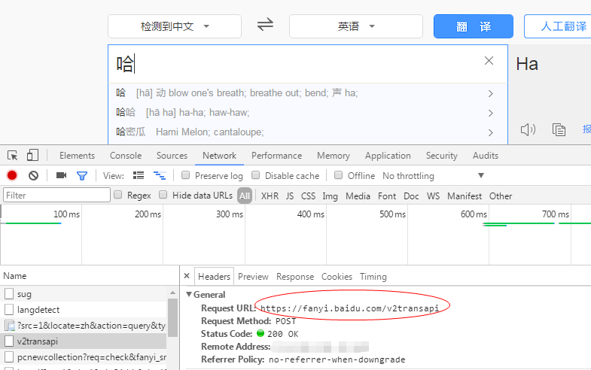
Task: Toggle the filter funnel icon
Action: tap(82, 176)
